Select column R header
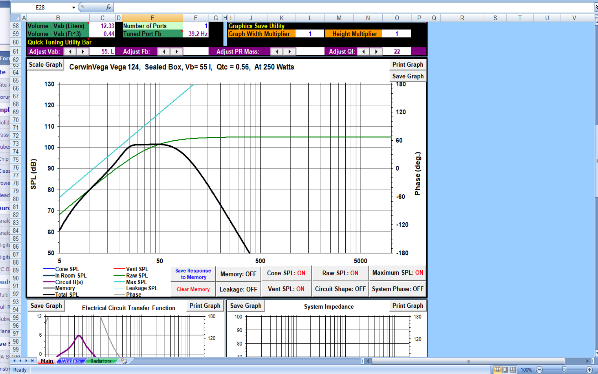Screen dimensions: 598x374 click(x=462, y=18)
